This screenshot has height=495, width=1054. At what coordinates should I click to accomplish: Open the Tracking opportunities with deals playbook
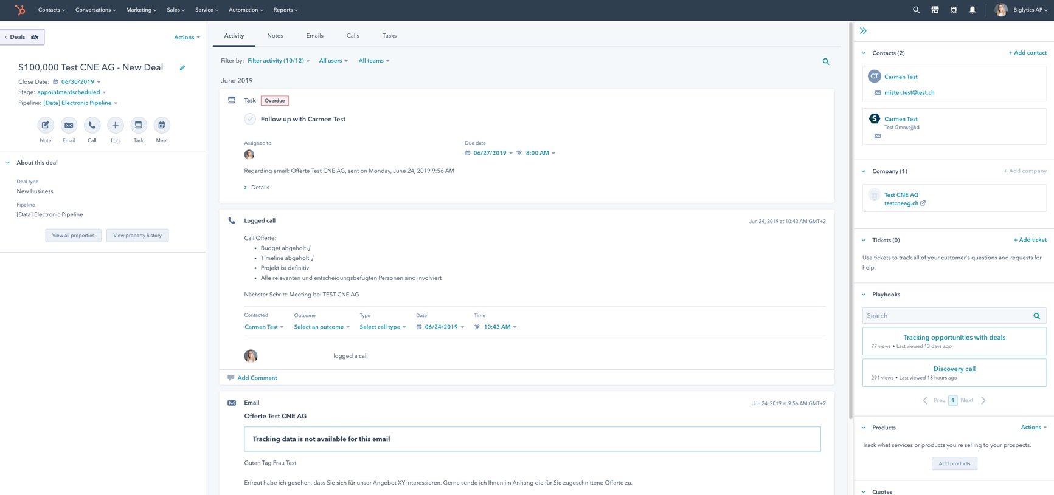954,337
